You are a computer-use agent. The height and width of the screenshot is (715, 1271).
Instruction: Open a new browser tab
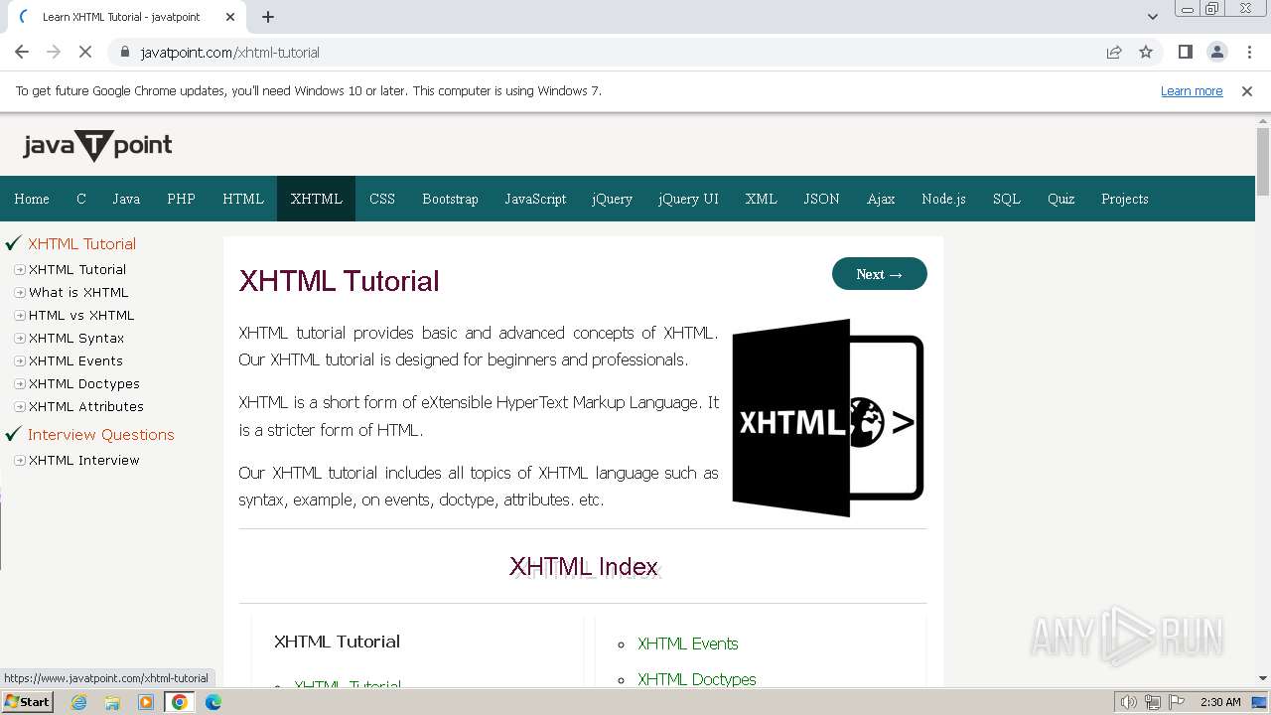[268, 17]
